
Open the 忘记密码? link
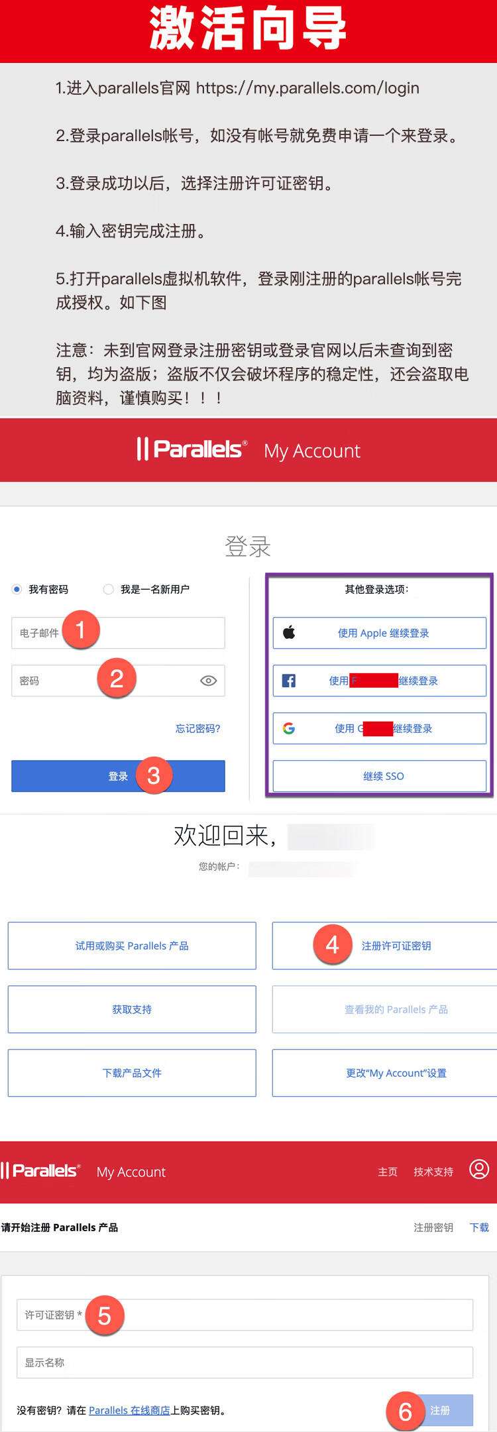click(x=197, y=728)
